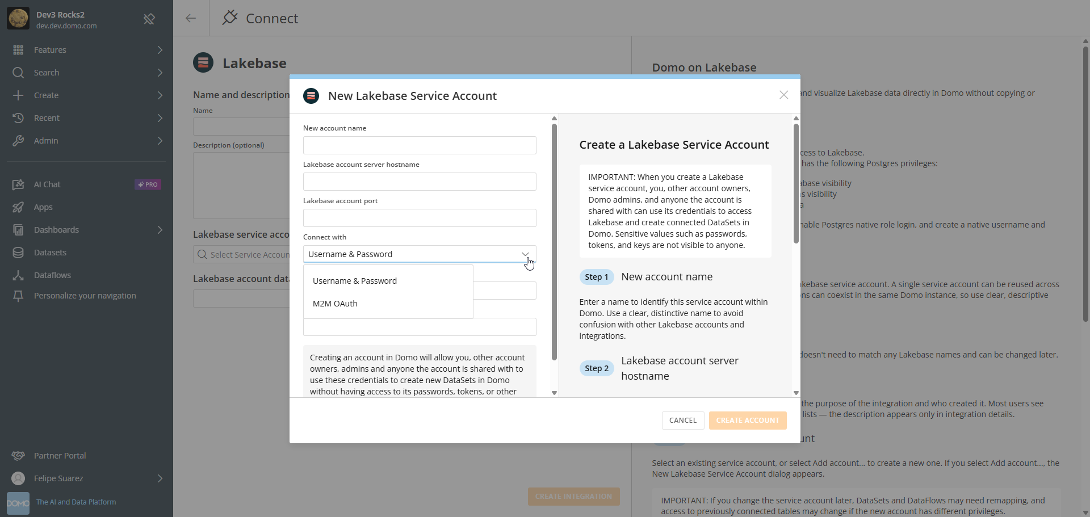Collapse the Connect with dropdown arrow
This screenshot has width=1090, height=517.
click(x=525, y=254)
